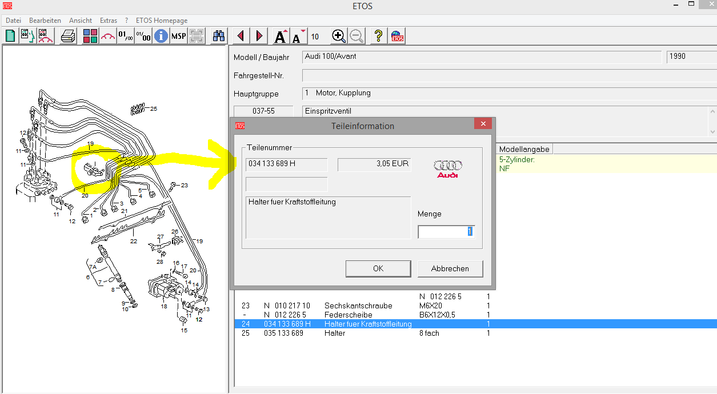The height and width of the screenshot is (394, 717).
Task: Click the Abbrechen button
Action: pyautogui.click(x=450, y=268)
